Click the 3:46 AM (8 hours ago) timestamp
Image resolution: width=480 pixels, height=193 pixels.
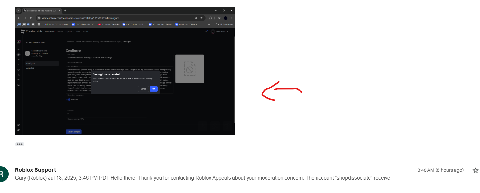pos(440,170)
